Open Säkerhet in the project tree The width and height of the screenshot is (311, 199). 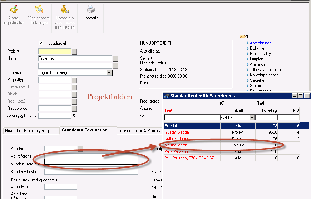click(x=257, y=80)
